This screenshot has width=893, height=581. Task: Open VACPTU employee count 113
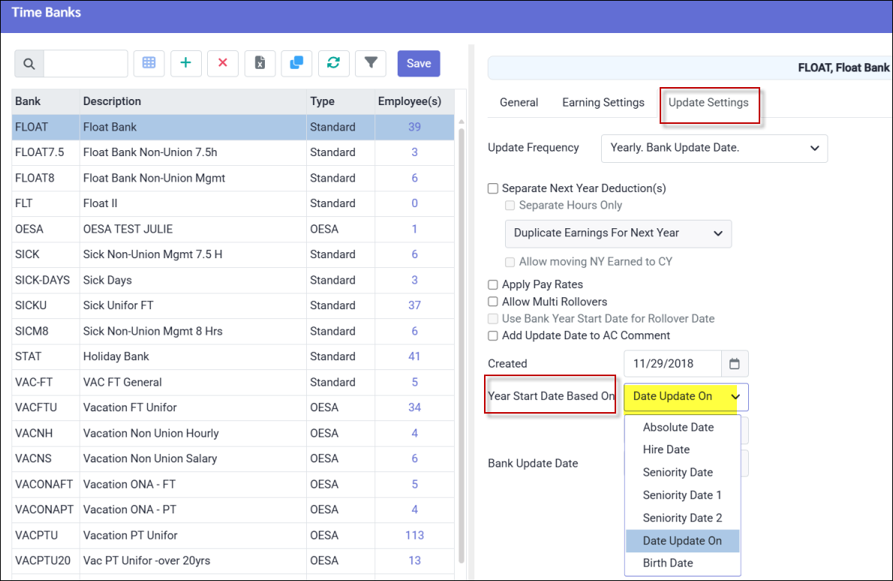414,535
